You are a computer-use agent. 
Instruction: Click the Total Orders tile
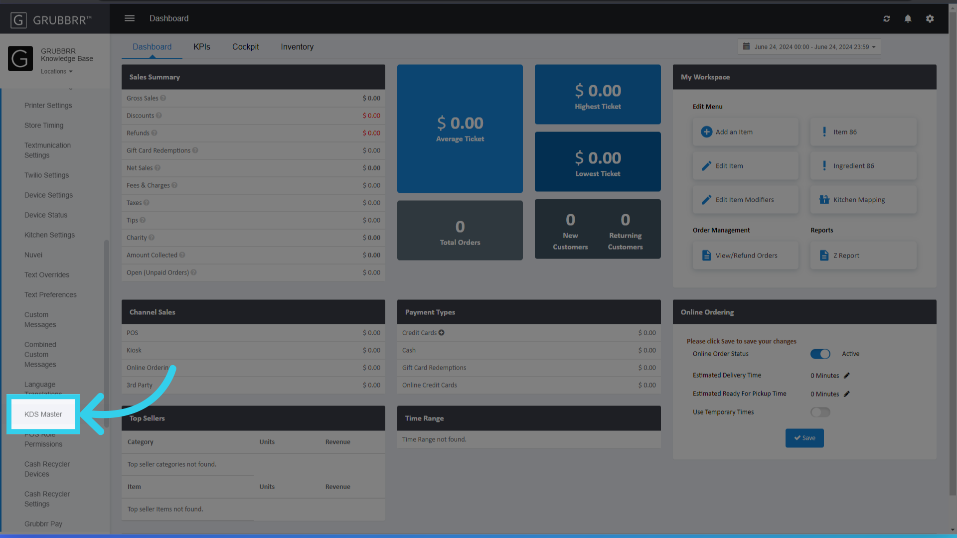(460, 230)
